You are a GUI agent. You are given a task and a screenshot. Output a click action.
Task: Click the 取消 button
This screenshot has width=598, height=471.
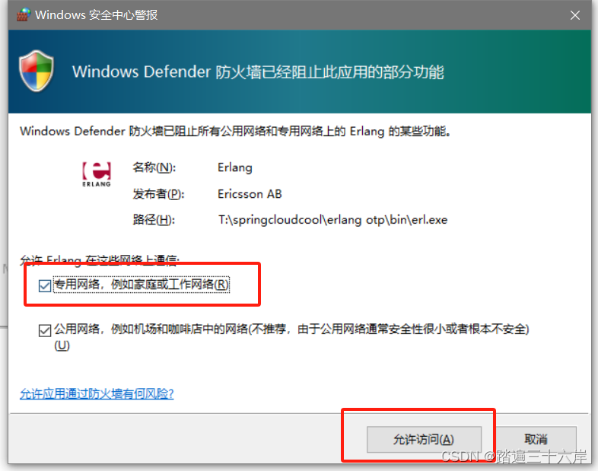coord(536,439)
